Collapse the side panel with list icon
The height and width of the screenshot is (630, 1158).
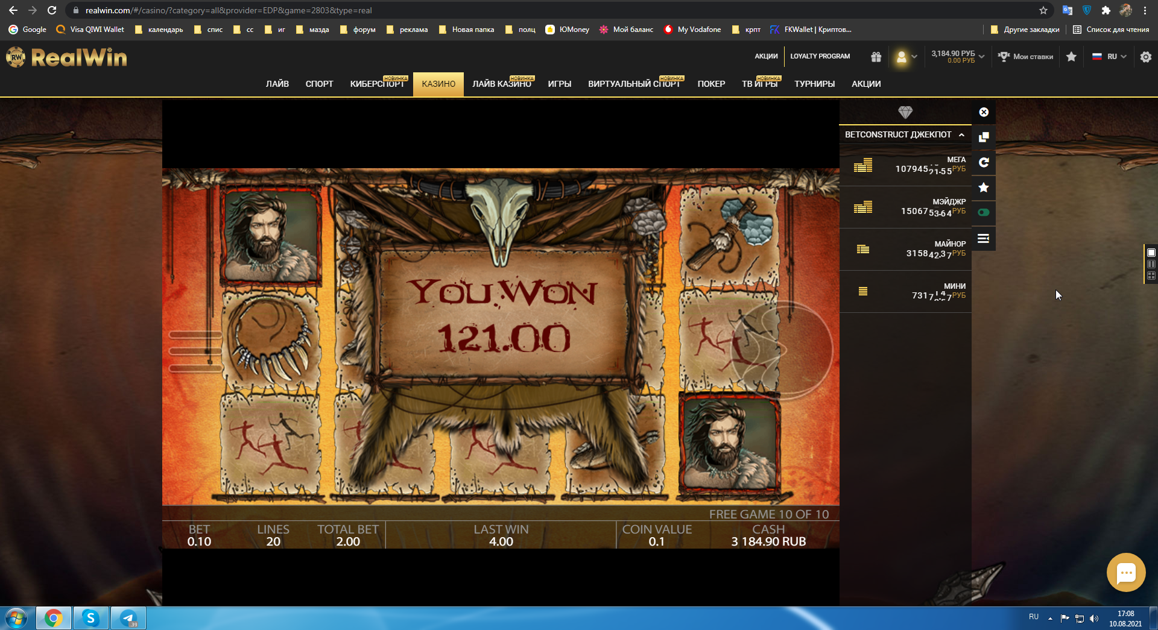click(x=984, y=239)
